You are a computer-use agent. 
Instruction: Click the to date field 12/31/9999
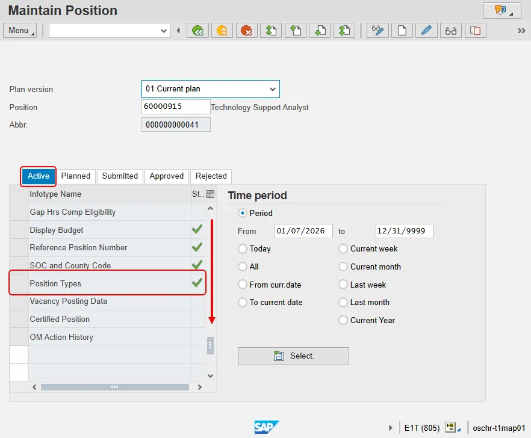point(405,231)
